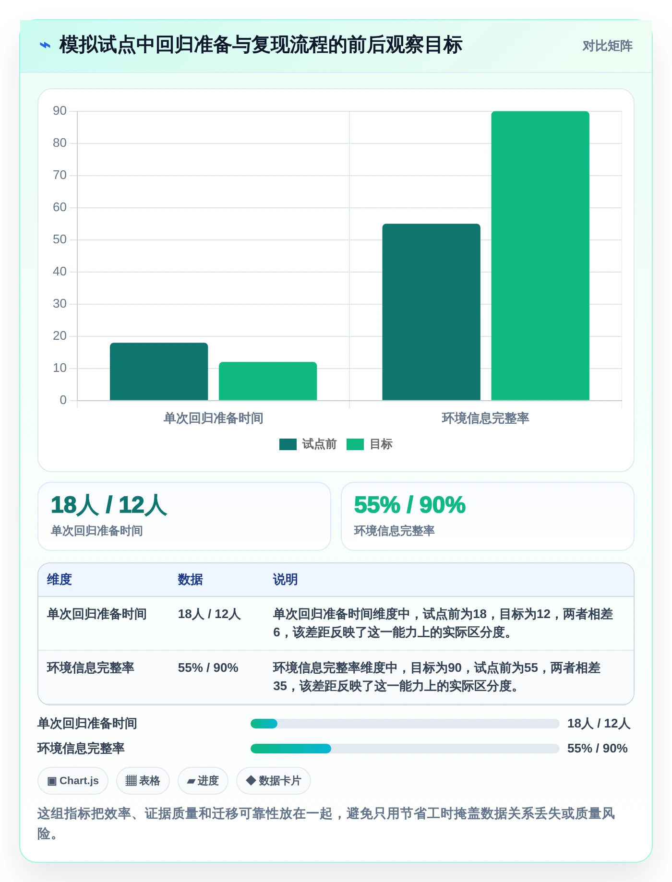Click the 目标 bar for 环境信息完整率
The image size is (672, 882).
pos(540,256)
